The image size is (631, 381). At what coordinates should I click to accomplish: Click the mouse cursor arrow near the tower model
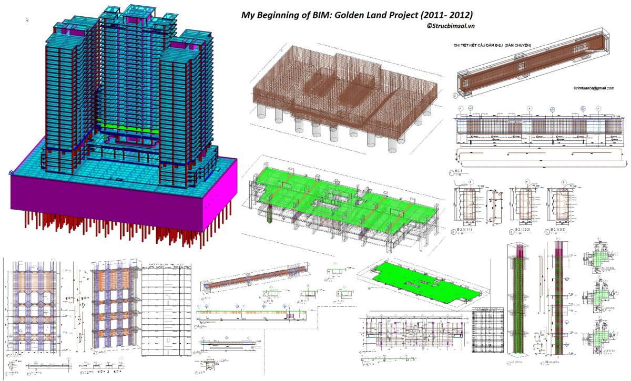[x=27, y=20]
